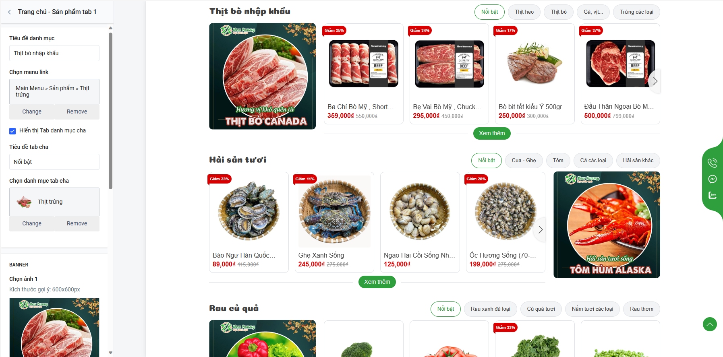Toggle Hiển thị Tab danh mục cha checkbox
The image size is (723, 357).
[x=12, y=131]
